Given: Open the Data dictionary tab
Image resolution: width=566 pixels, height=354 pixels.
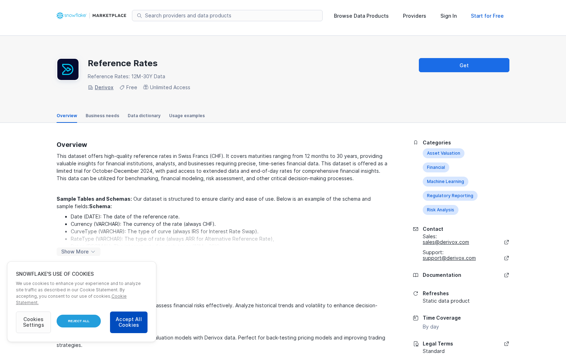Looking at the screenshot, I should click(x=144, y=116).
